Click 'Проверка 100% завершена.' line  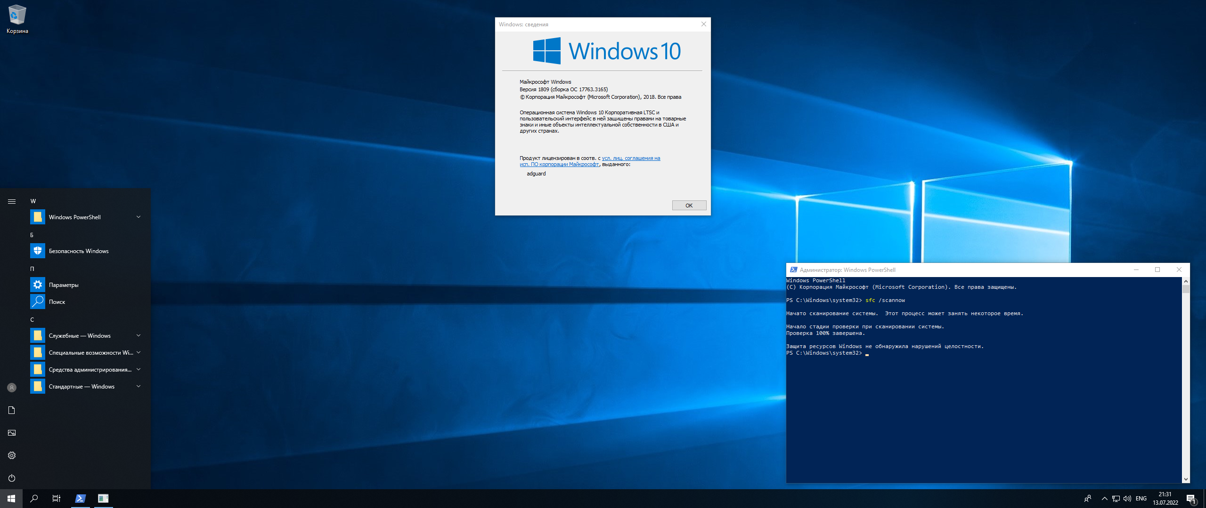click(826, 333)
